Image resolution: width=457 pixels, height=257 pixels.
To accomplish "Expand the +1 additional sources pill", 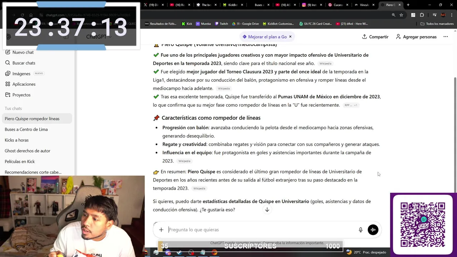I will (x=356, y=105).
